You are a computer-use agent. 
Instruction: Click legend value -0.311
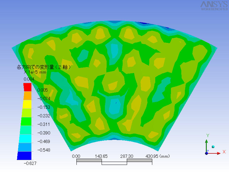click(x=44, y=124)
